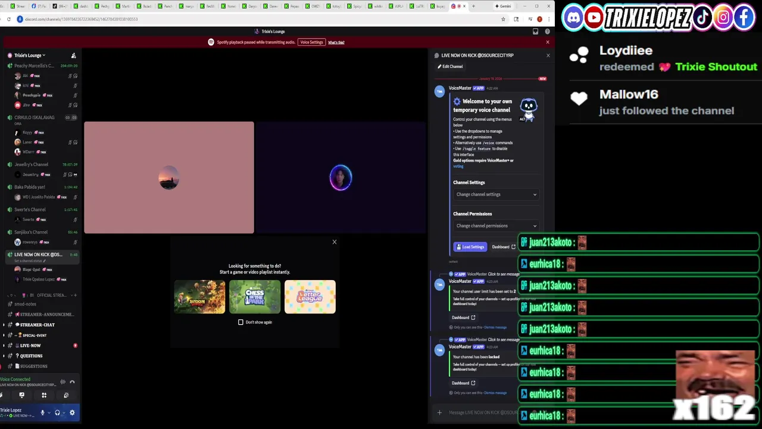Launch the Letter League activity card
Screen dimensions: 762x429
310,297
